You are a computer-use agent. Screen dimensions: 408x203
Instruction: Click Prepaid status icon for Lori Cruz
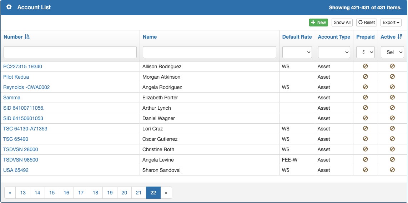point(365,128)
